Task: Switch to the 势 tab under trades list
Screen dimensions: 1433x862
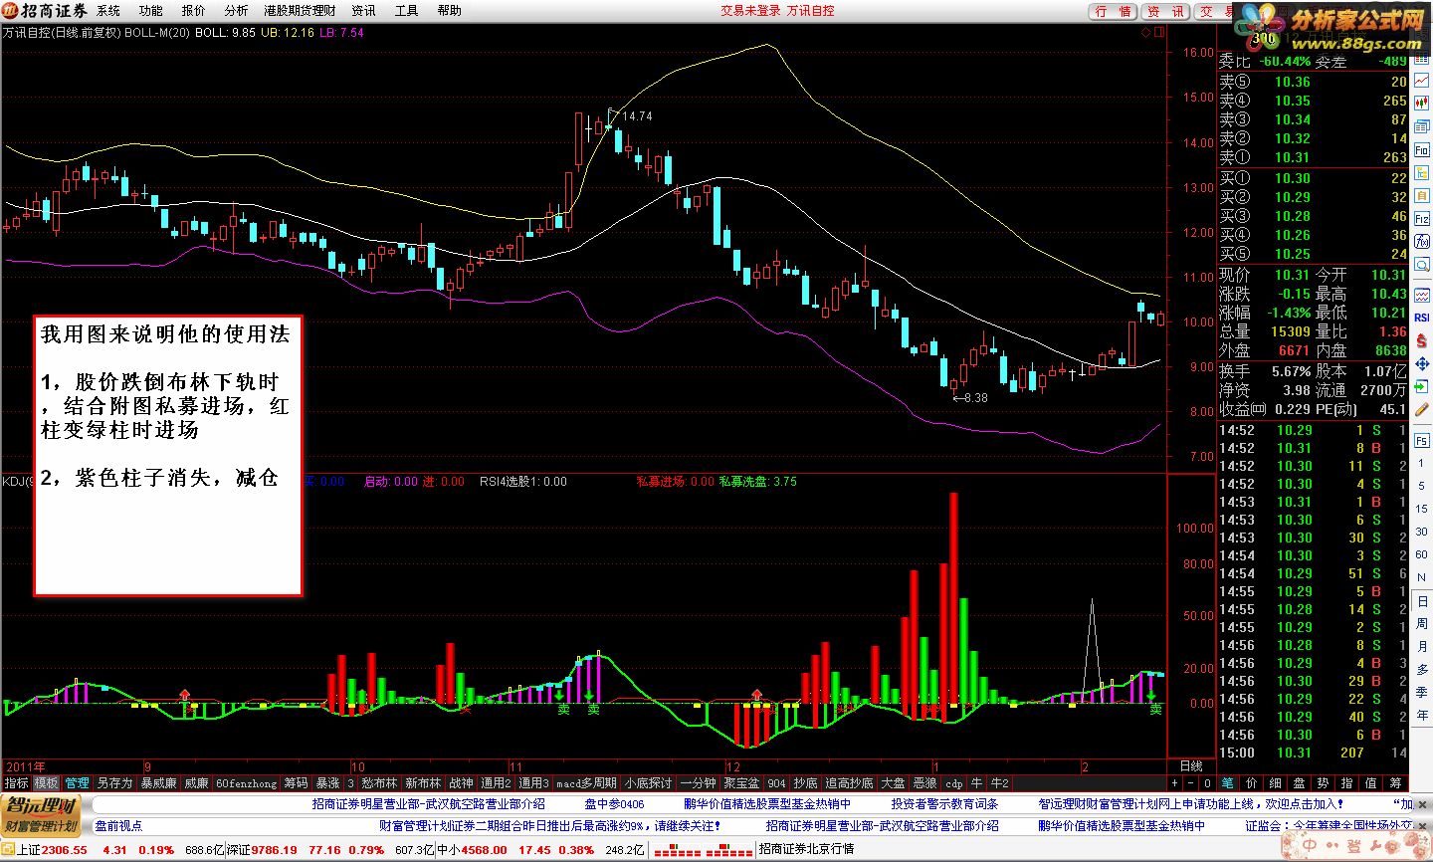Action: pyautogui.click(x=1324, y=783)
